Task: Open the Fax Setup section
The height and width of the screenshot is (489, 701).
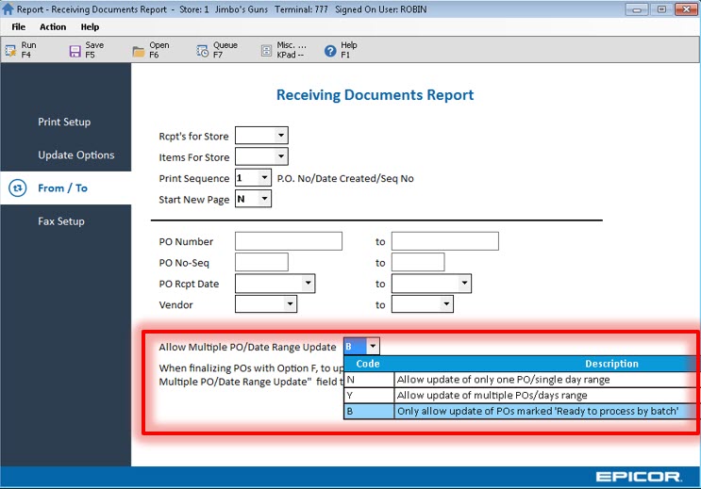Action: [61, 221]
